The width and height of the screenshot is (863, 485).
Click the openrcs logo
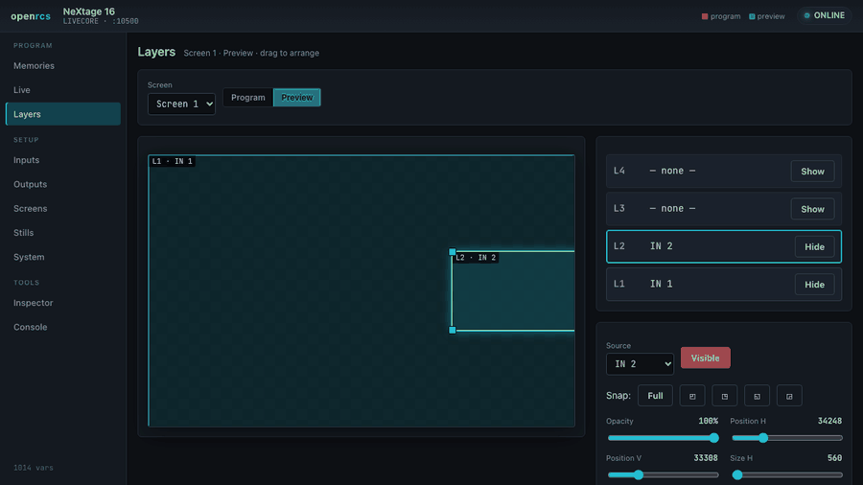(31, 16)
